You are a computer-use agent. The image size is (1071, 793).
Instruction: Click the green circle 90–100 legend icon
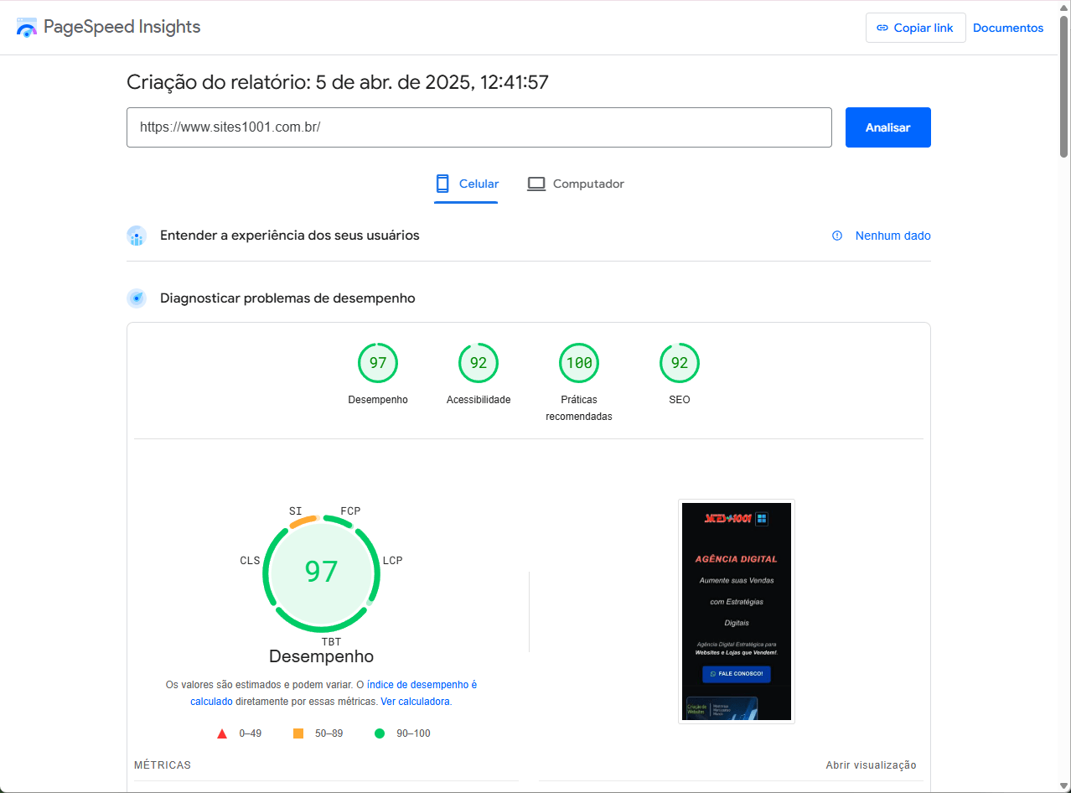[x=380, y=733]
